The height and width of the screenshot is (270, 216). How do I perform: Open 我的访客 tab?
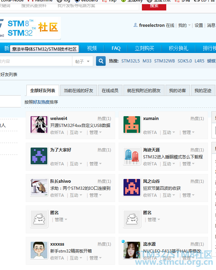[x=177, y=90]
